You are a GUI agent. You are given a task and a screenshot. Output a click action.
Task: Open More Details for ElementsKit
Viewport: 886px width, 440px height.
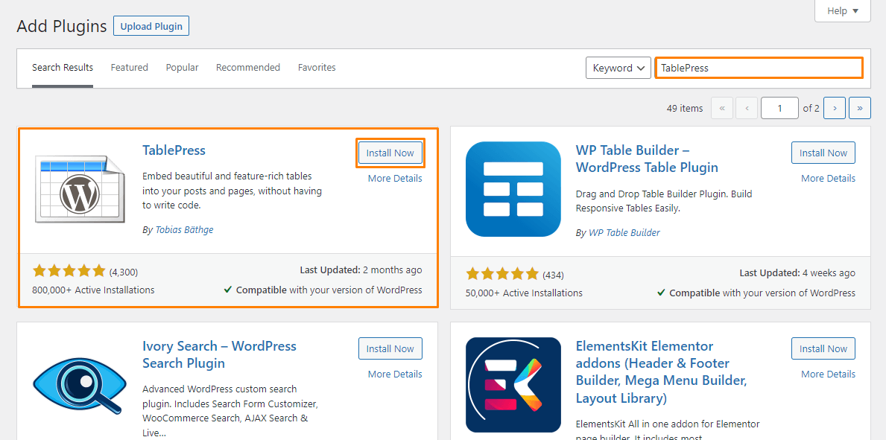(x=829, y=374)
